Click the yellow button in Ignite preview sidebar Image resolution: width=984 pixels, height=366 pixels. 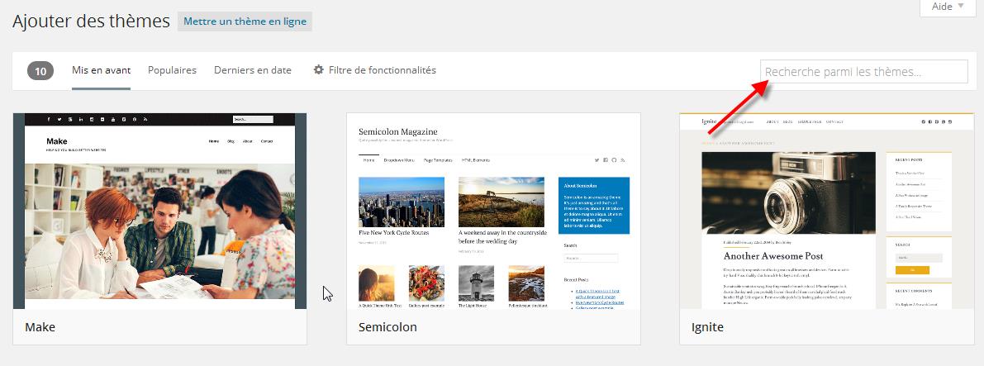[912, 270]
